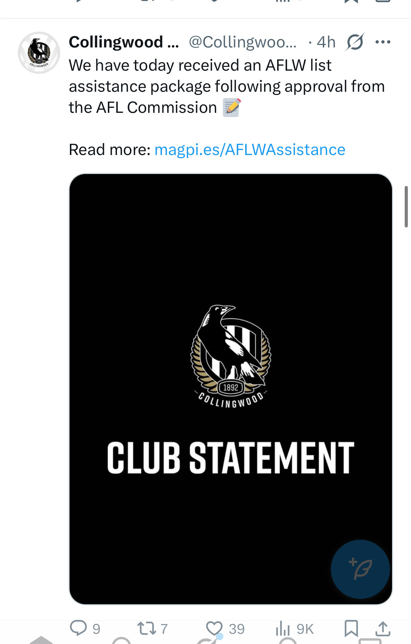Viewport: 411px width, 644px height.
Task: Tap the Grok slashed-circle icon
Action: 355,42
